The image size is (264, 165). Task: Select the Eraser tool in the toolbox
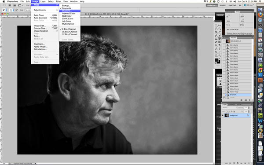(x=216, y=42)
